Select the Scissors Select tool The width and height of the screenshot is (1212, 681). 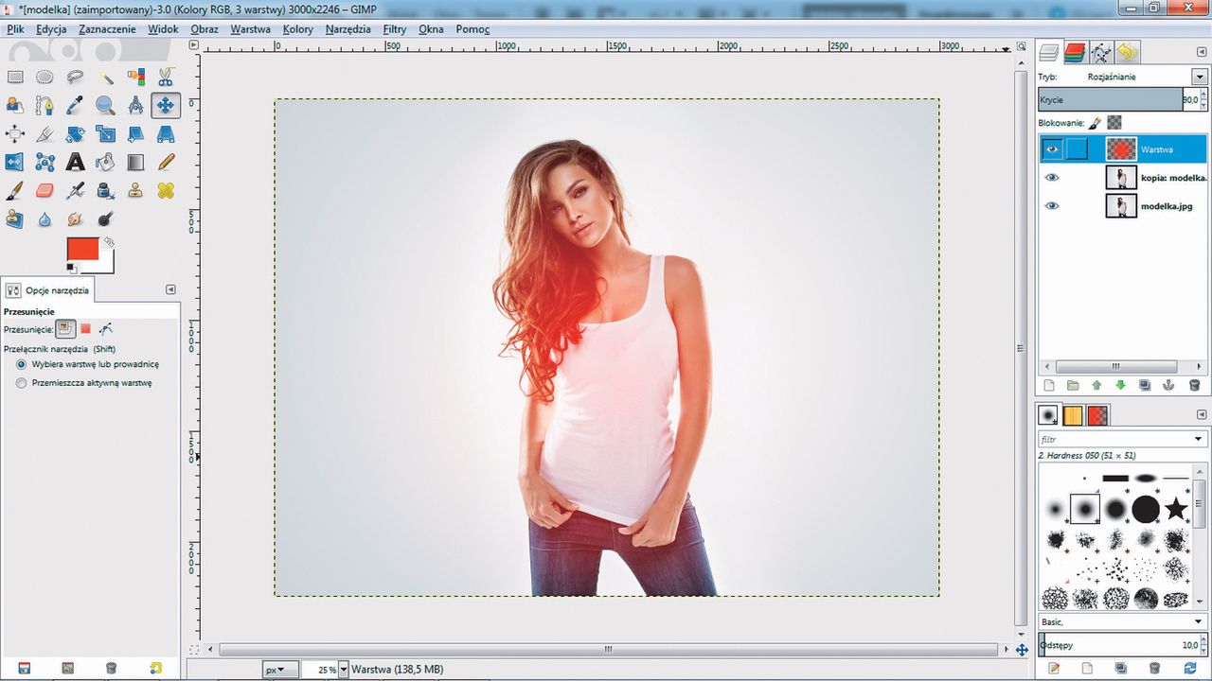tap(166, 78)
